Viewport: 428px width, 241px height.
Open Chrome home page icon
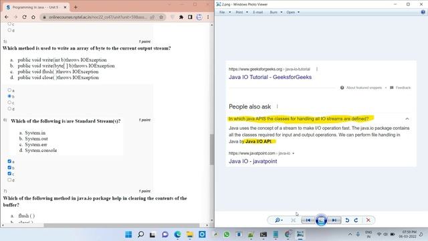(x=33, y=17)
